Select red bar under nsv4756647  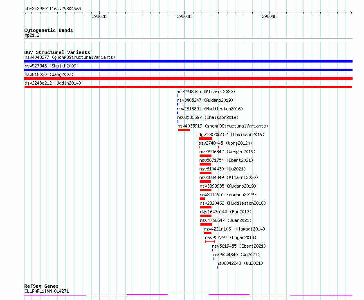tap(206, 224)
